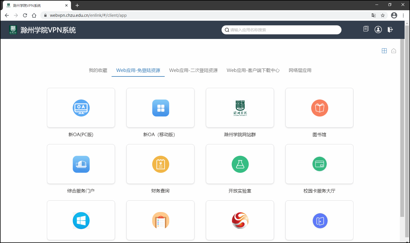Select the 滁州学院VPN系统 browser tab

(37, 5)
